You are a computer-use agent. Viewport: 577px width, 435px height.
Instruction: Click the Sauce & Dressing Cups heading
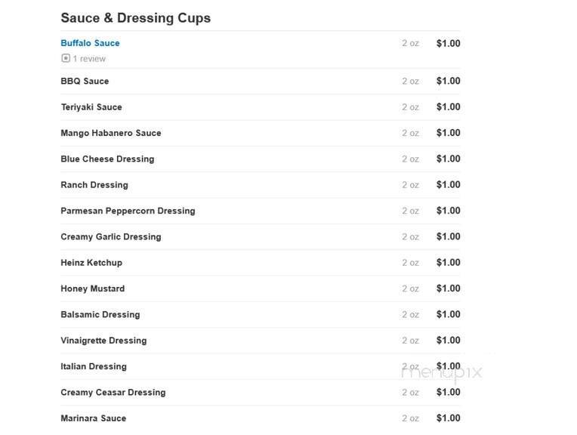click(136, 17)
